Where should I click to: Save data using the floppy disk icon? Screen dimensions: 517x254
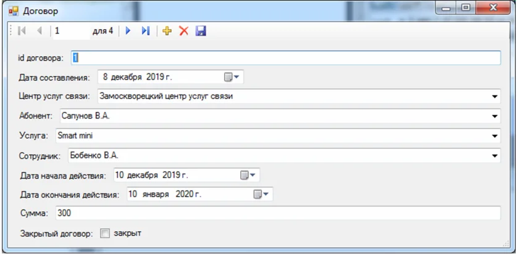click(x=201, y=31)
